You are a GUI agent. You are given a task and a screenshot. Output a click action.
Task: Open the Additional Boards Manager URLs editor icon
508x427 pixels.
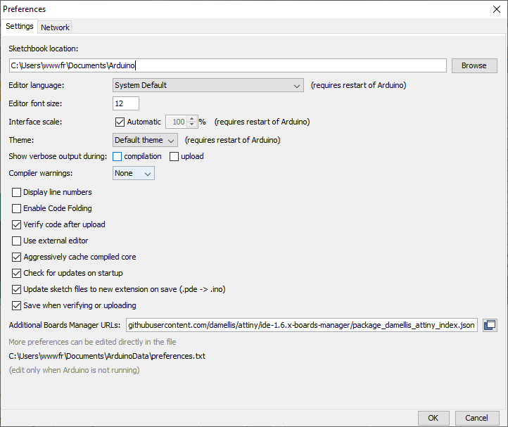pos(490,325)
